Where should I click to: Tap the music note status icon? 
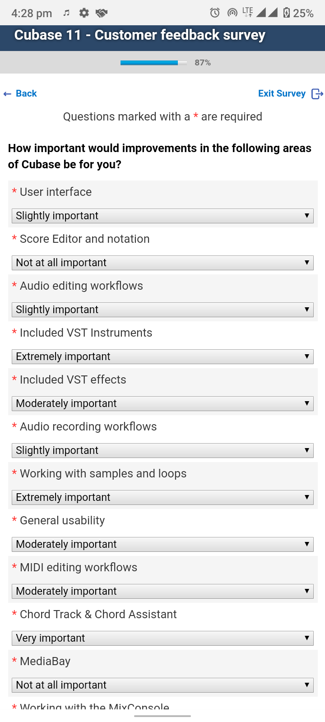coord(66,13)
